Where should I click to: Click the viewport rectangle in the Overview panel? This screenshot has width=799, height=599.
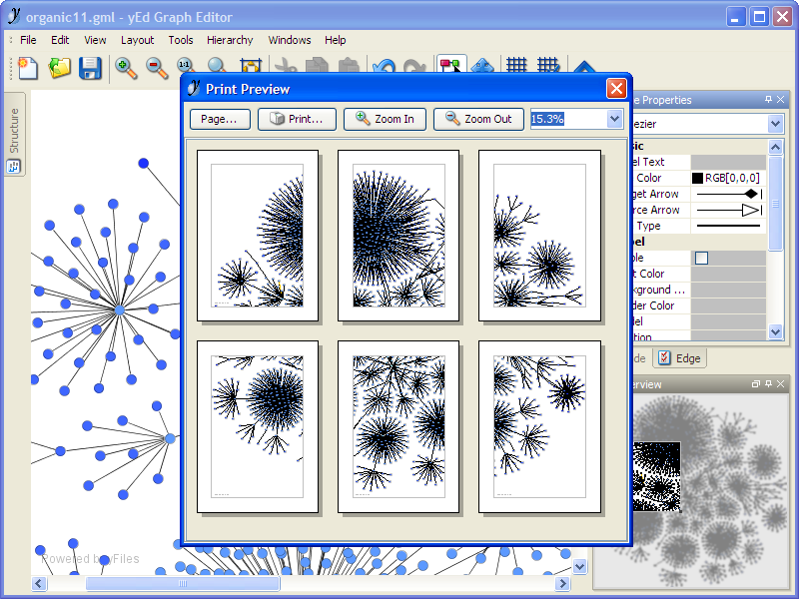(656, 476)
